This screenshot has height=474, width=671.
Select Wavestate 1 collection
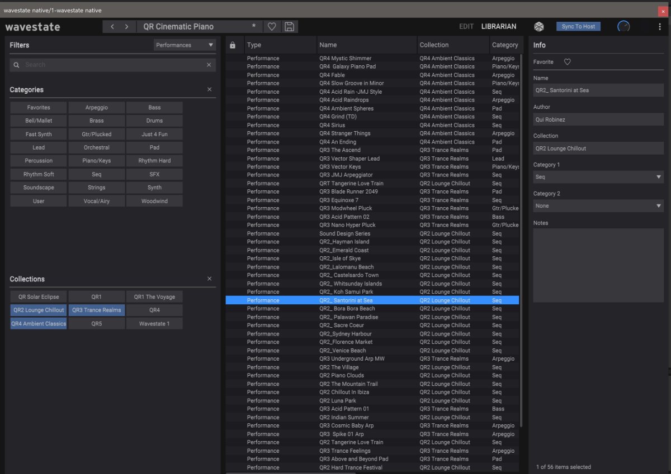click(154, 323)
